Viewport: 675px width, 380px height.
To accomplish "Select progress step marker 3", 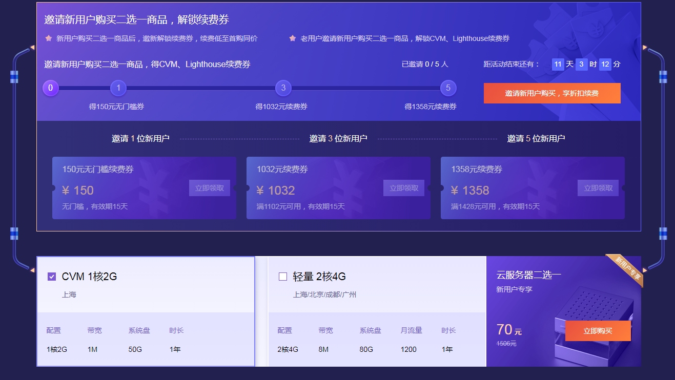I will (x=283, y=88).
